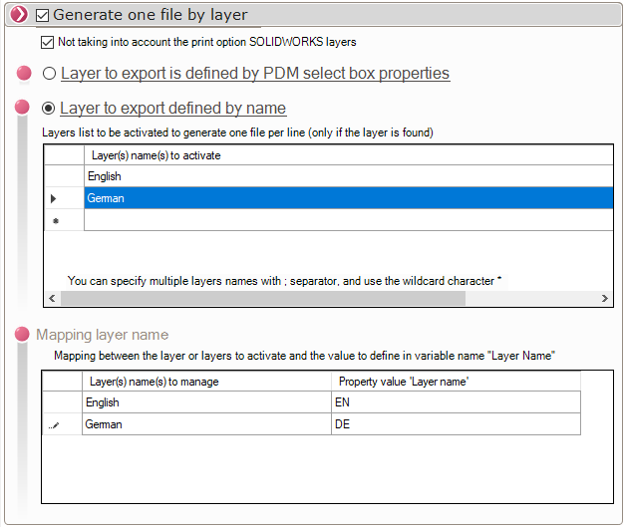Click pink bullet beside Layer defined by name
The width and height of the screenshot is (626, 527).
[24, 108]
